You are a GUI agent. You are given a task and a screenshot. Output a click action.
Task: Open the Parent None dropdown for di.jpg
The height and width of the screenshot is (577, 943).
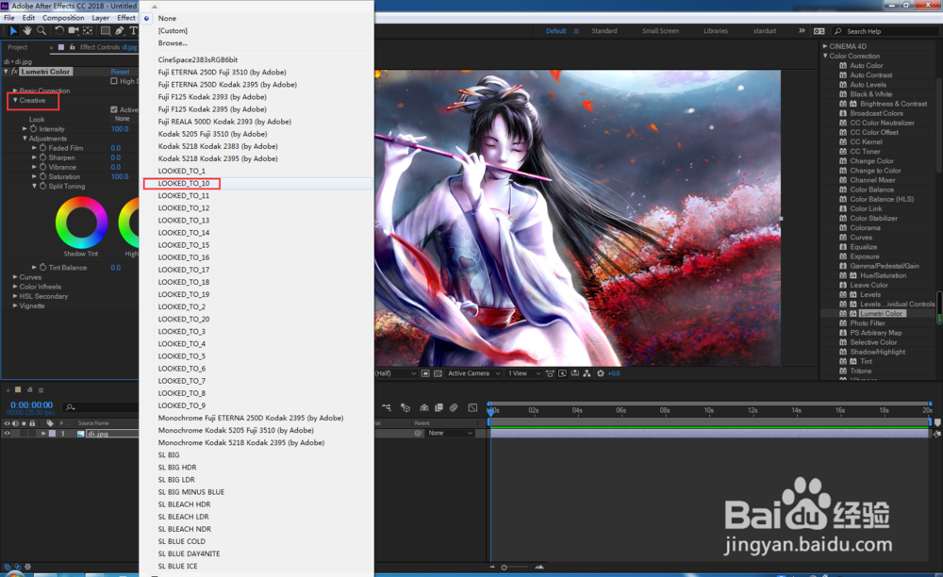pos(451,433)
